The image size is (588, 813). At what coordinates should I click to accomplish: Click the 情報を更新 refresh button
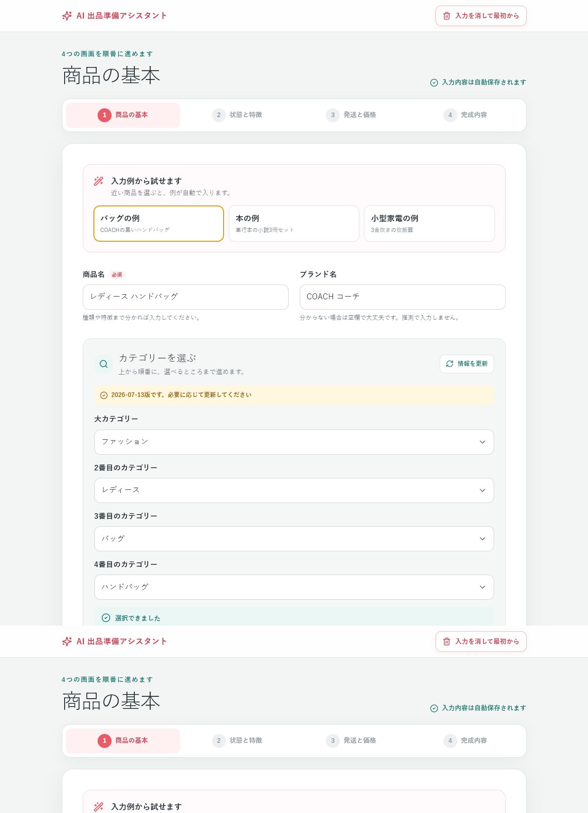[467, 364]
